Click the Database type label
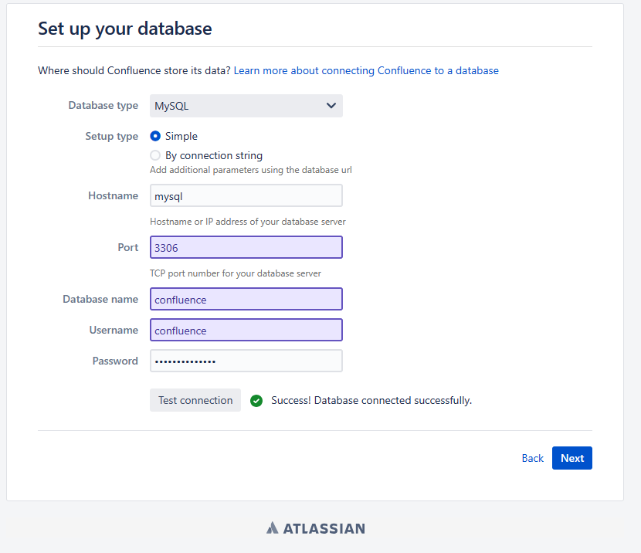The width and height of the screenshot is (641, 553). [x=103, y=106]
